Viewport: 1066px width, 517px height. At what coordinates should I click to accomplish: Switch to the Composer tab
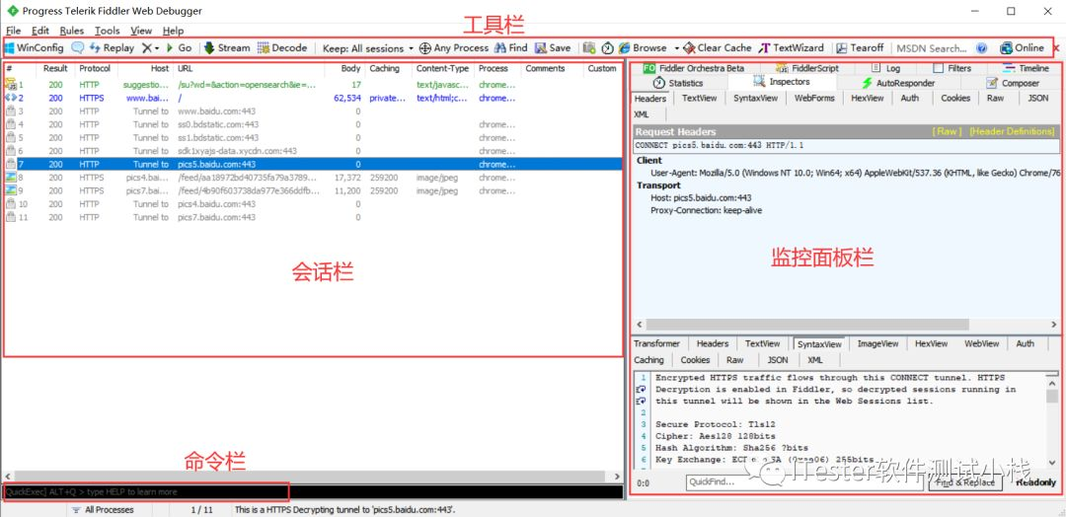pos(1013,83)
